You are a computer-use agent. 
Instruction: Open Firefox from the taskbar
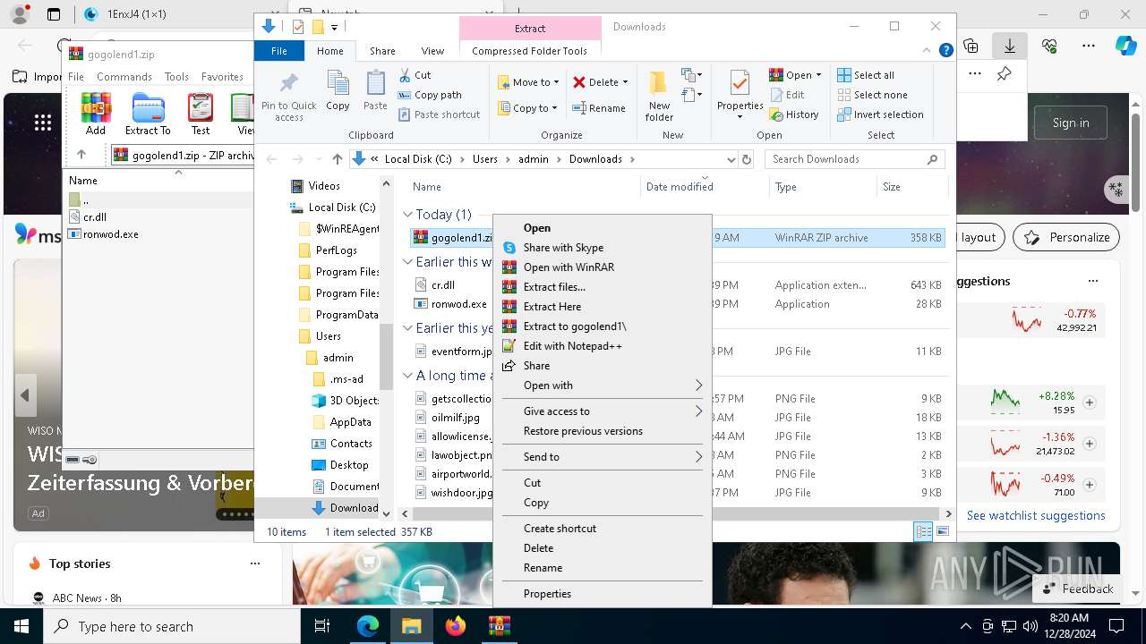click(456, 626)
